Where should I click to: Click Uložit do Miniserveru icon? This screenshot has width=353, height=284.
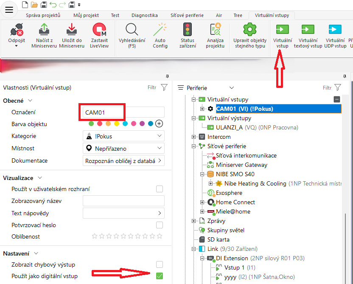click(71, 31)
